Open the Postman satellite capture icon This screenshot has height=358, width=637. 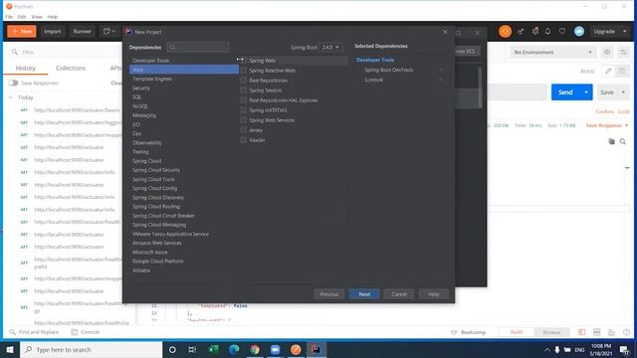point(521,31)
